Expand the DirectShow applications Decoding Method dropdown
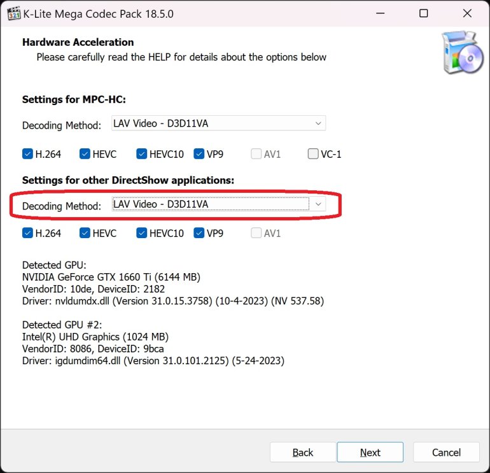The width and height of the screenshot is (490, 473). [x=218, y=204]
